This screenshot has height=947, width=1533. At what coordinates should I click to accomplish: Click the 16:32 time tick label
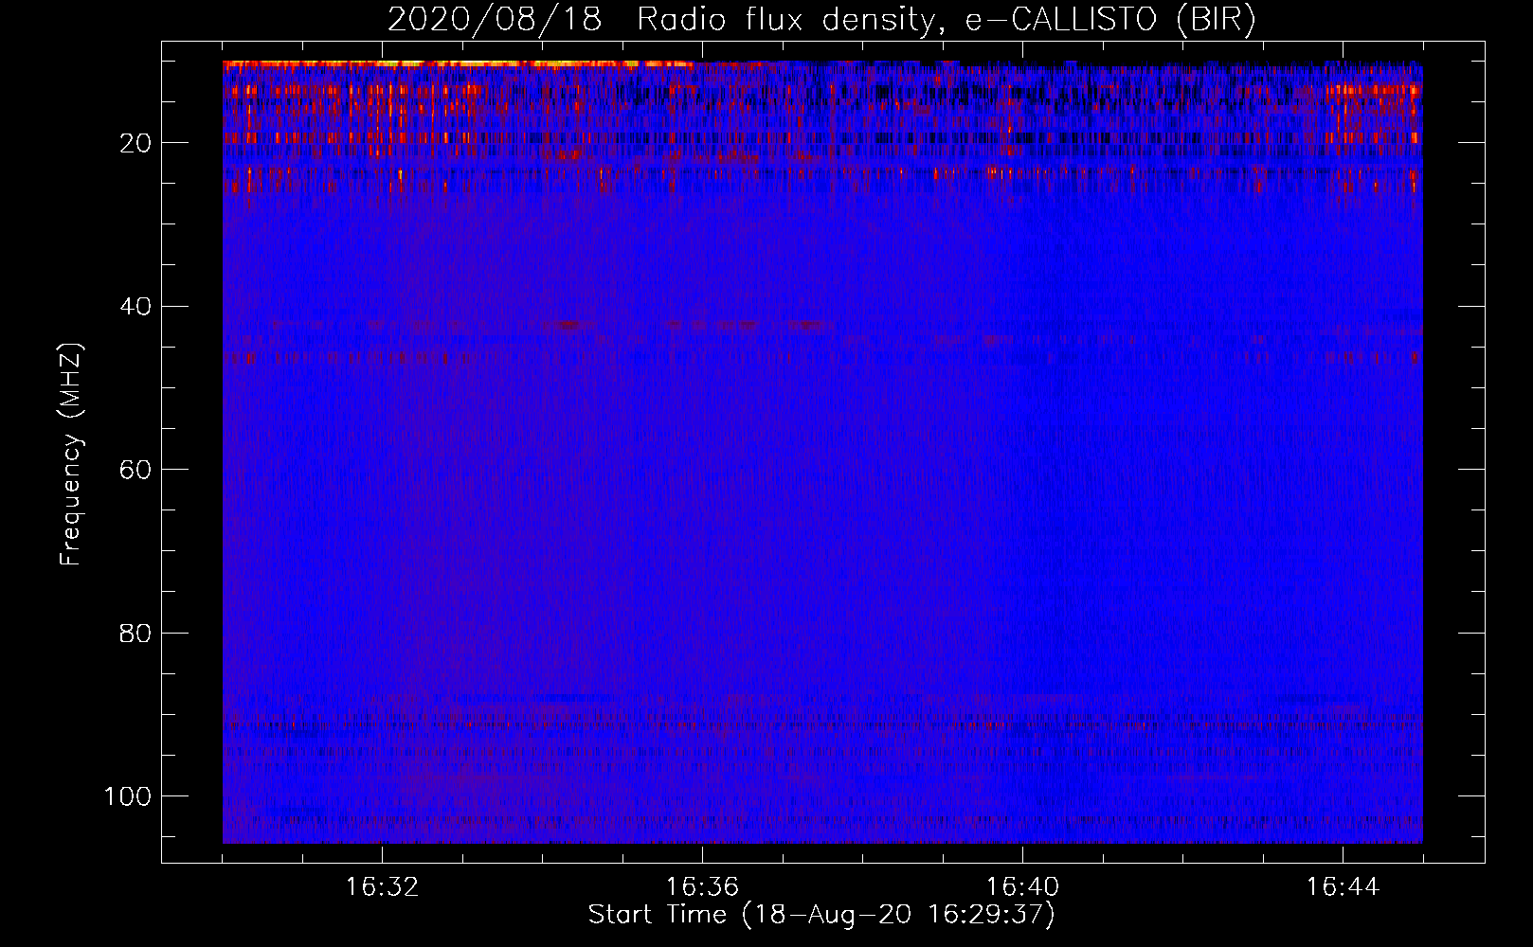click(x=382, y=887)
